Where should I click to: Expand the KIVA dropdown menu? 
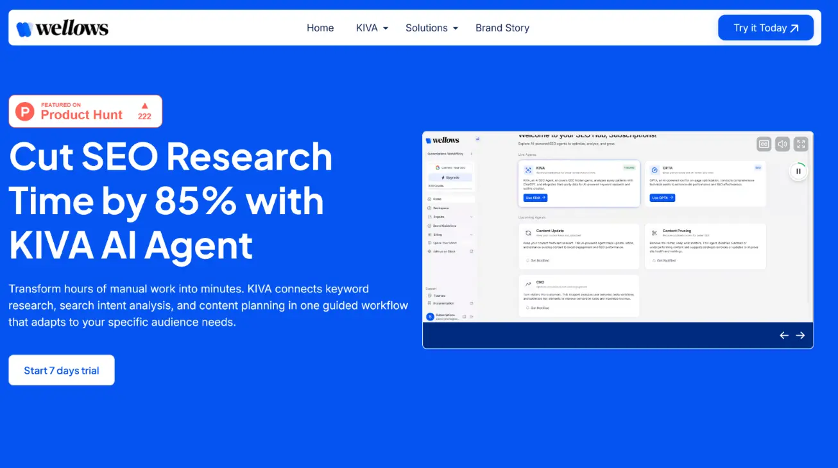372,28
